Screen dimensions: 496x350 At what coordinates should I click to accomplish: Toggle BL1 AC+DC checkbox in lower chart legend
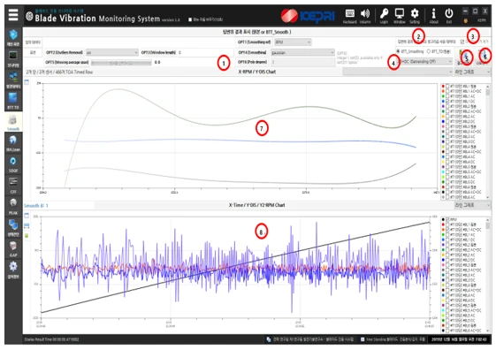[x=447, y=230]
